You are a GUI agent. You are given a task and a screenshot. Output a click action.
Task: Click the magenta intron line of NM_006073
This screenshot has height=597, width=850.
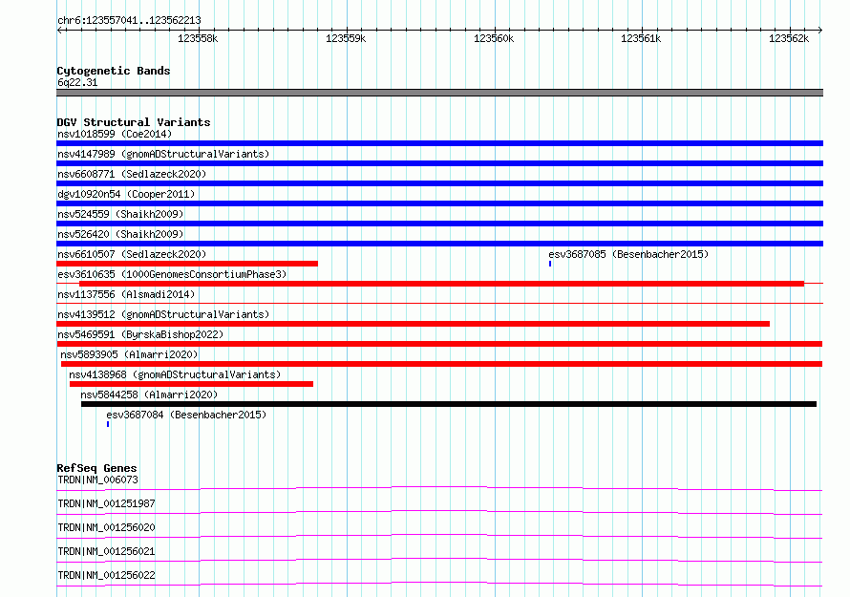click(439, 487)
